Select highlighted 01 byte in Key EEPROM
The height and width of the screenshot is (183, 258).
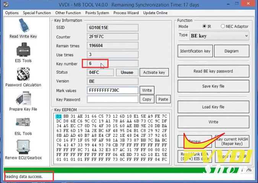click(x=58, y=117)
